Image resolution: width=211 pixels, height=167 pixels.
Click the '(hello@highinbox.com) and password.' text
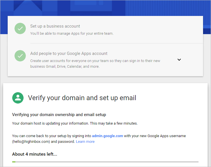click(43, 142)
